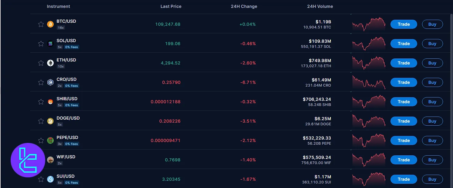Sort by the Last Price column header

point(171,6)
